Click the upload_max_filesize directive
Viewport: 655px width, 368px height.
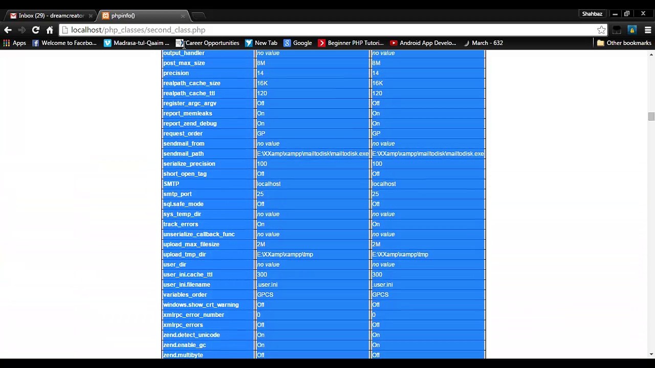[x=191, y=244]
